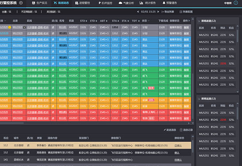Open the 预警通告 alerts tab

[x=170, y=3]
